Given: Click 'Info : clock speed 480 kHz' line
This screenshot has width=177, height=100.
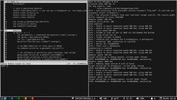Looking at the screenshot, I should pos(102,31).
